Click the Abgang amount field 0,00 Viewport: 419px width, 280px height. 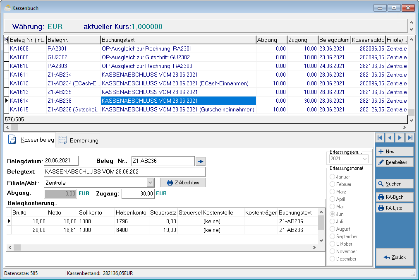60,193
